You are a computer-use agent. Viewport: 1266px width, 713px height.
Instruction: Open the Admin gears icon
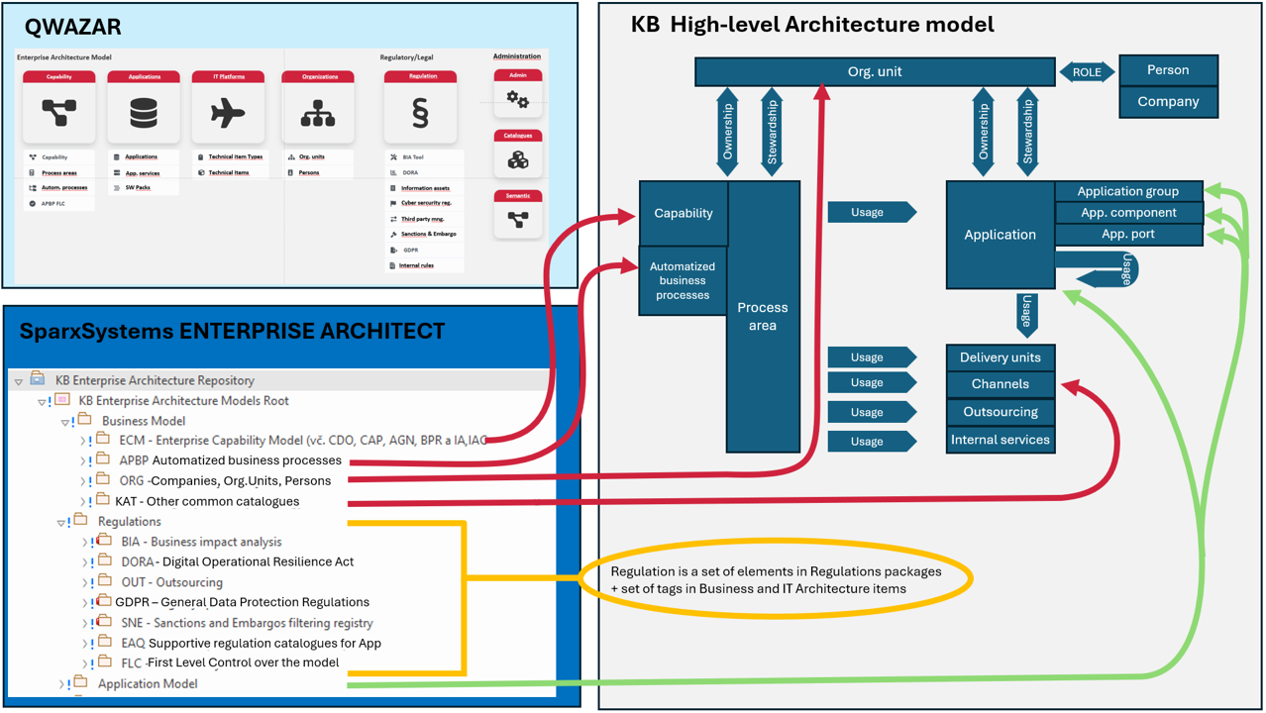pyautogui.click(x=517, y=99)
